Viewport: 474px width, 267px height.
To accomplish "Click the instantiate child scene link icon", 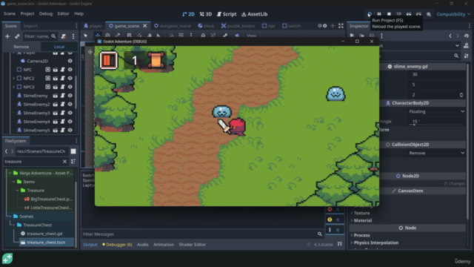I will pos(17,36).
